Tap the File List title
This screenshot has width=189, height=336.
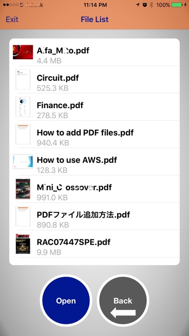(x=94, y=19)
